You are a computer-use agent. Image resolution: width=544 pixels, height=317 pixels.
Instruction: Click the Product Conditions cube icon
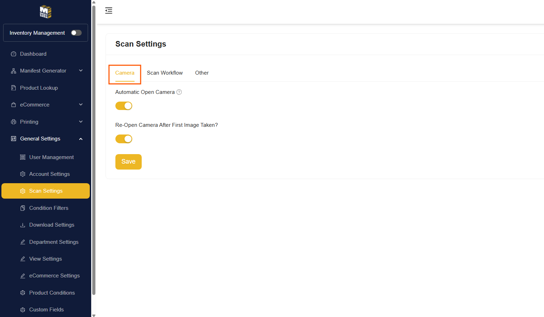pos(23,293)
